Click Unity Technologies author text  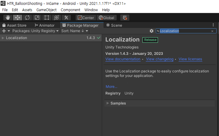coord(122,47)
